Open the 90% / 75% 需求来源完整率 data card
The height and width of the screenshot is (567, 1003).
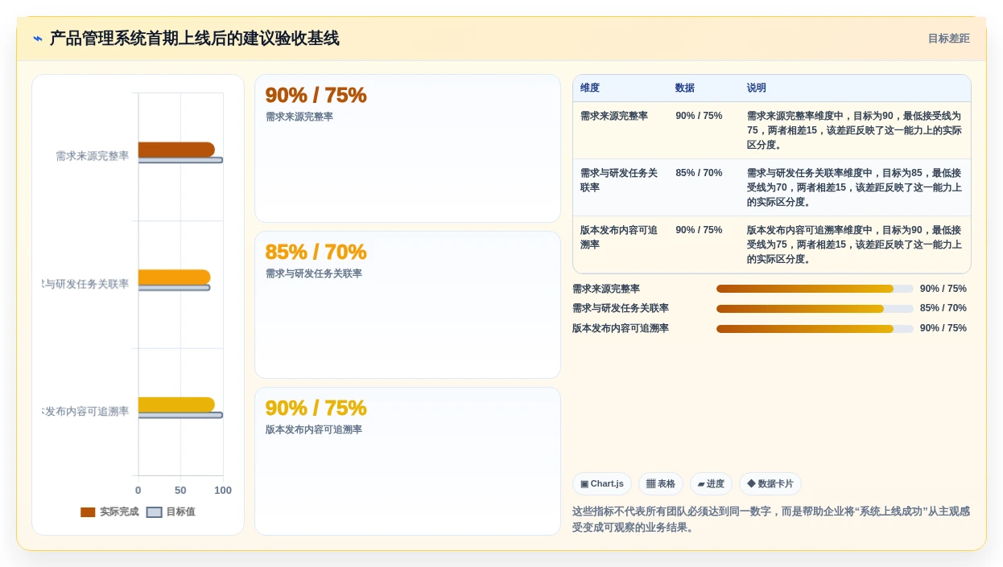coord(407,149)
